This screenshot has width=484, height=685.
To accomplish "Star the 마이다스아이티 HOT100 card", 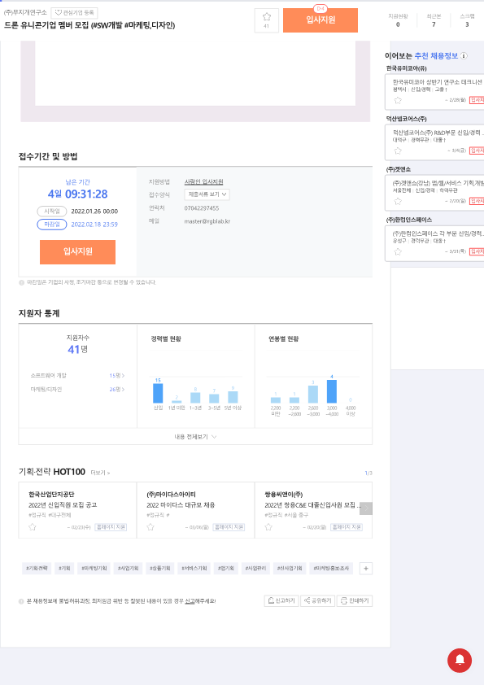I will [150, 527].
